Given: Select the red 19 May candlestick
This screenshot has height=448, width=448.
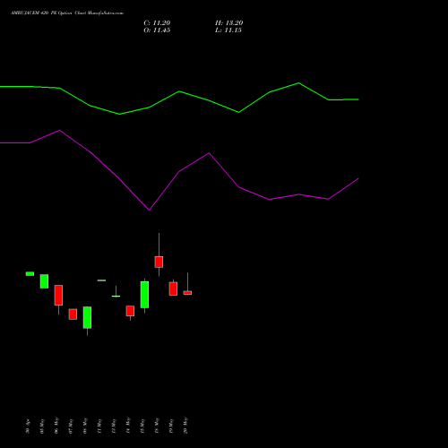Looking at the screenshot, I should (173, 289).
